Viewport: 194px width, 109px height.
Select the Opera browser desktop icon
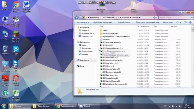[x=16, y=81]
